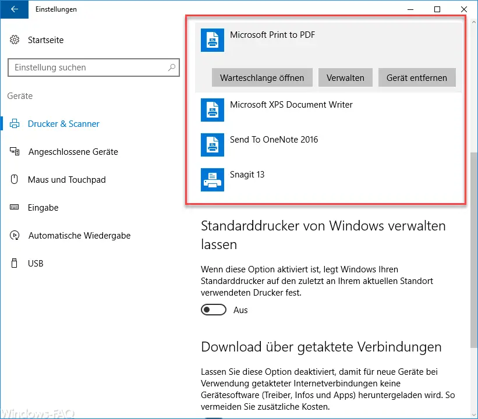This screenshot has width=478, height=419.
Task: Close the Einstellungen window
Action: coord(464,9)
